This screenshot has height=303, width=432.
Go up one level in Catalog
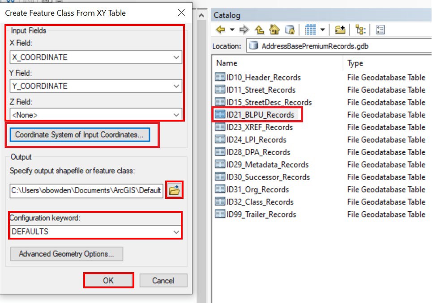tap(259, 29)
